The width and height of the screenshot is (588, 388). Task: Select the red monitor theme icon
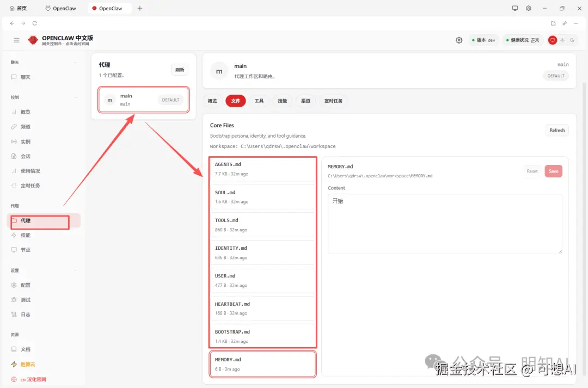click(553, 40)
